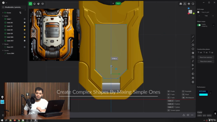Select the Rectangle tool in the right toolbar
This screenshot has height=122, width=217.
[x=193, y=57]
